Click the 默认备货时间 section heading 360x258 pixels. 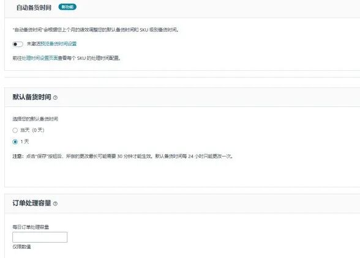click(32, 97)
